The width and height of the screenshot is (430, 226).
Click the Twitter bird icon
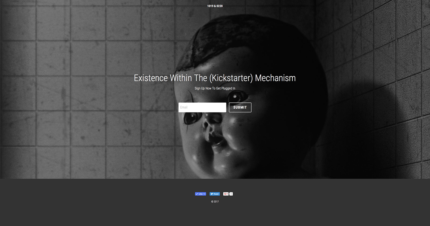[212, 194]
